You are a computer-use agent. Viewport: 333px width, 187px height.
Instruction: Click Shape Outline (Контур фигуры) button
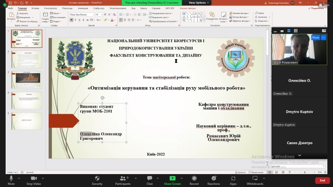(239, 17)
